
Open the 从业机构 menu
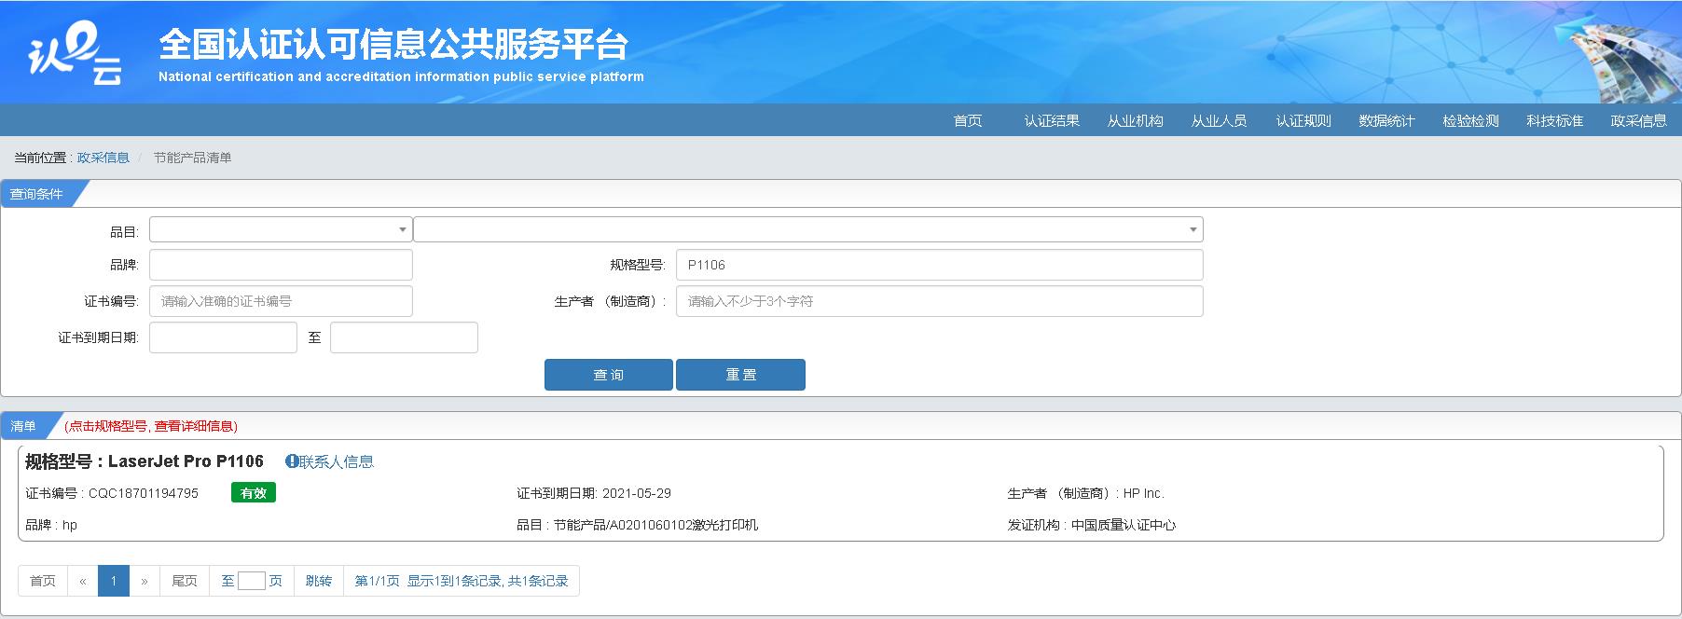(1136, 121)
